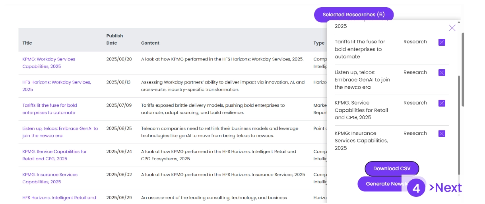This screenshot has height=204, width=485.
Task: Click 'Tariffs lit the fuse' title in panel
Action: pyautogui.click(x=360, y=49)
